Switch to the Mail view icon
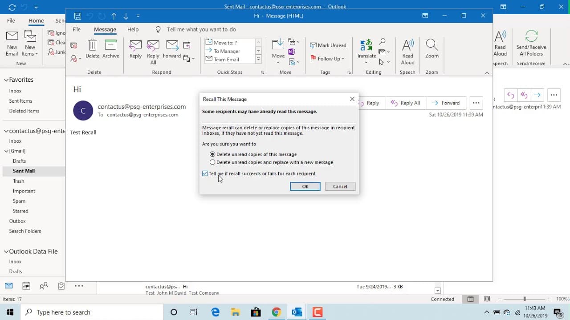 [9, 286]
